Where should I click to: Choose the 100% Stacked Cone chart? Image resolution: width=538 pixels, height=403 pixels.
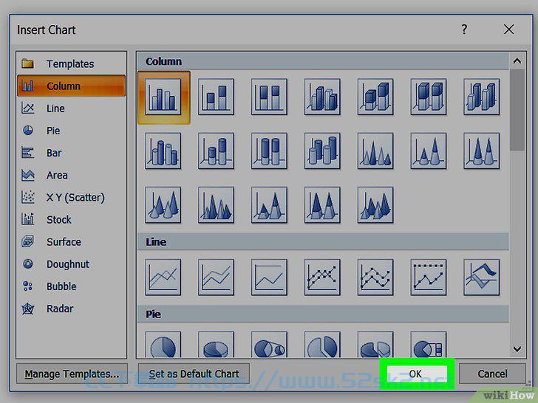click(x=481, y=151)
